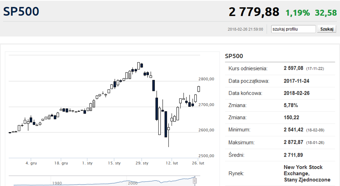Click the peak candlestick near 29. sty
Screen dimensions: 340x186
coord(139,66)
